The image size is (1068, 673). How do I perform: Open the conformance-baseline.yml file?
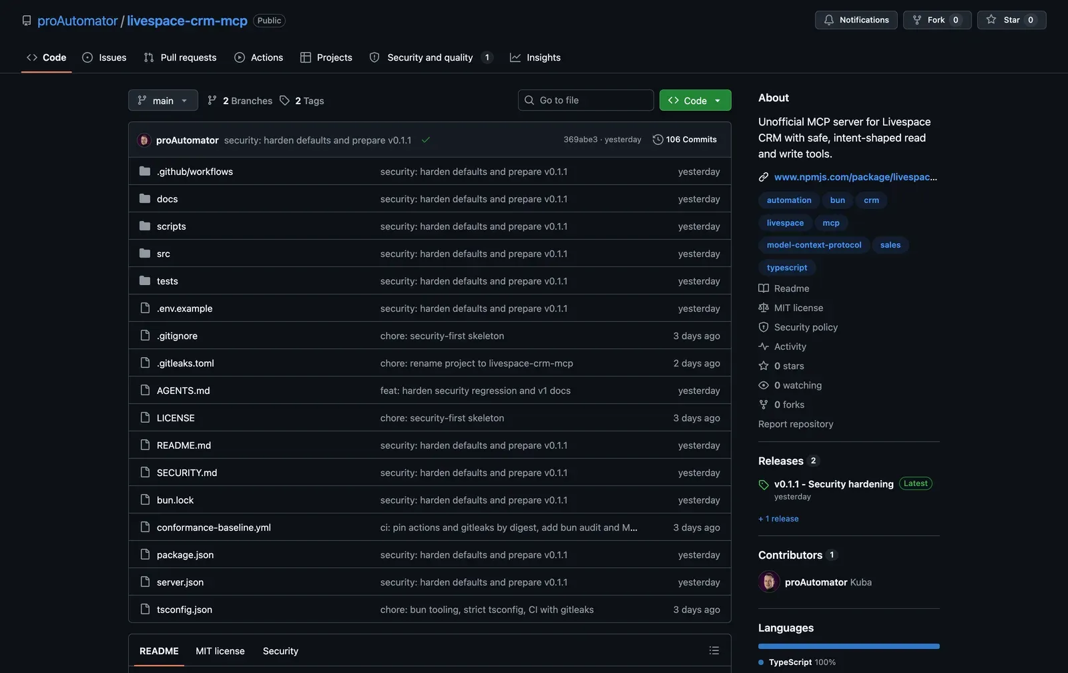click(x=214, y=527)
